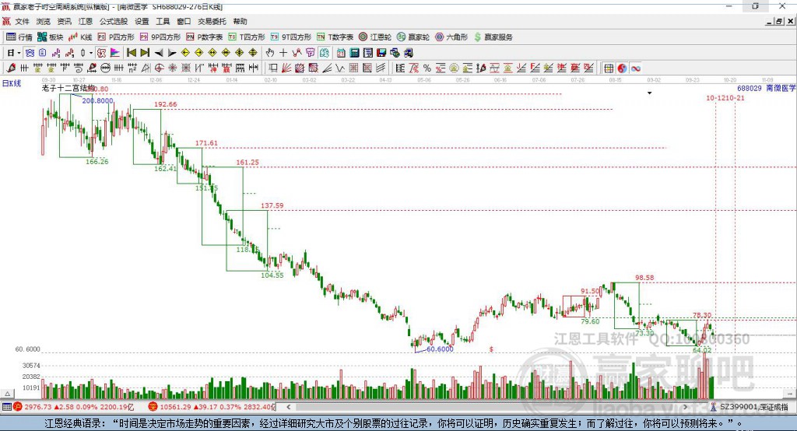Click the 10-1210-21 date marker label
Screen dimensions: 797x431
[725, 97]
